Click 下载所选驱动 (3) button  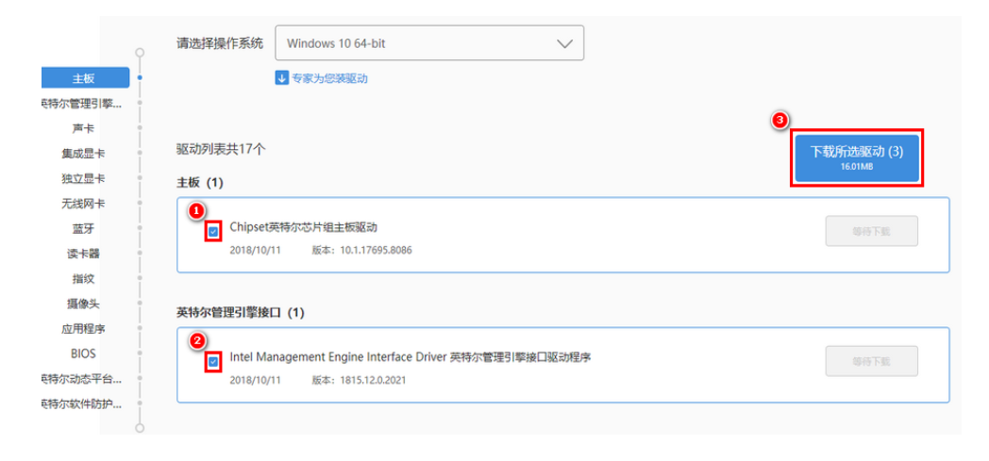(856, 157)
